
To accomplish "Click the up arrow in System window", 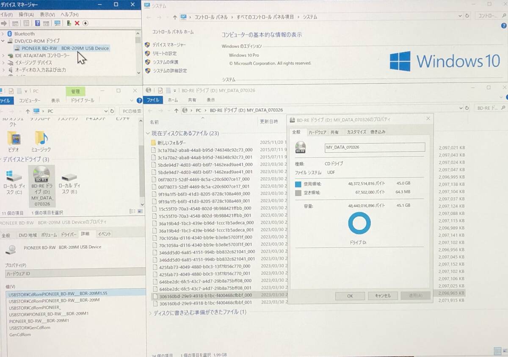I will [x=175, y=17].
